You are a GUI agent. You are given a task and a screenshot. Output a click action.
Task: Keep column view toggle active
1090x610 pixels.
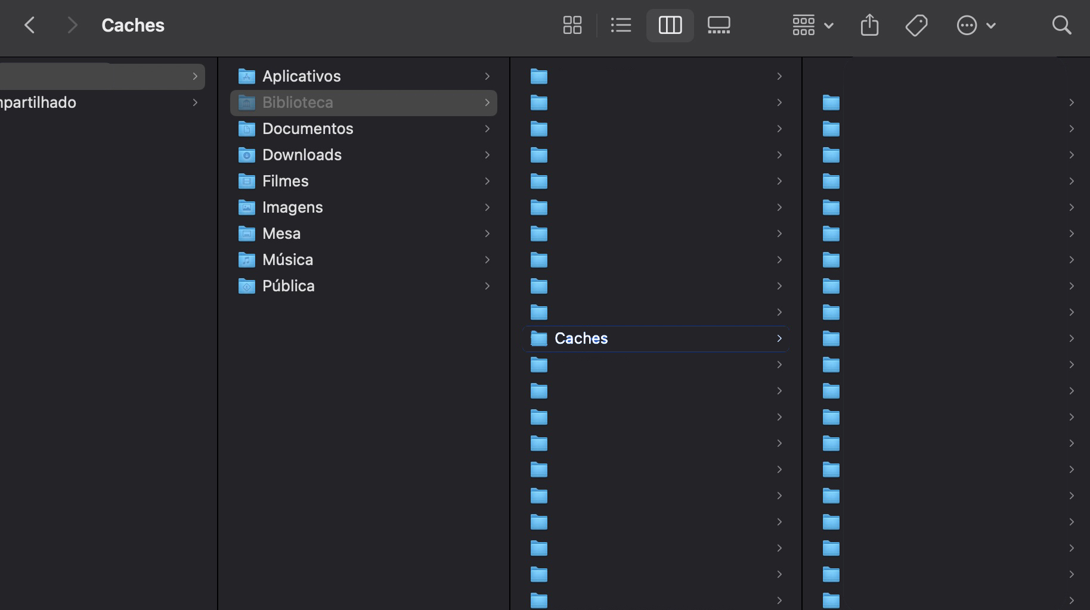670,25
